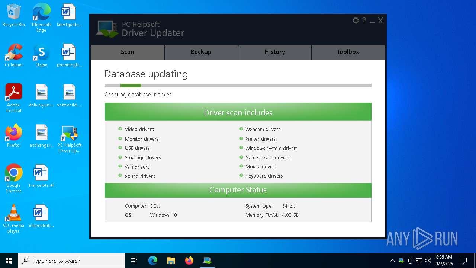
Task: Click the database updating progress bar
Action: pyautogui.click(x=238, y=86)
